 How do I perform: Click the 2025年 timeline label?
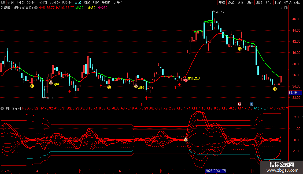[6, 171]
